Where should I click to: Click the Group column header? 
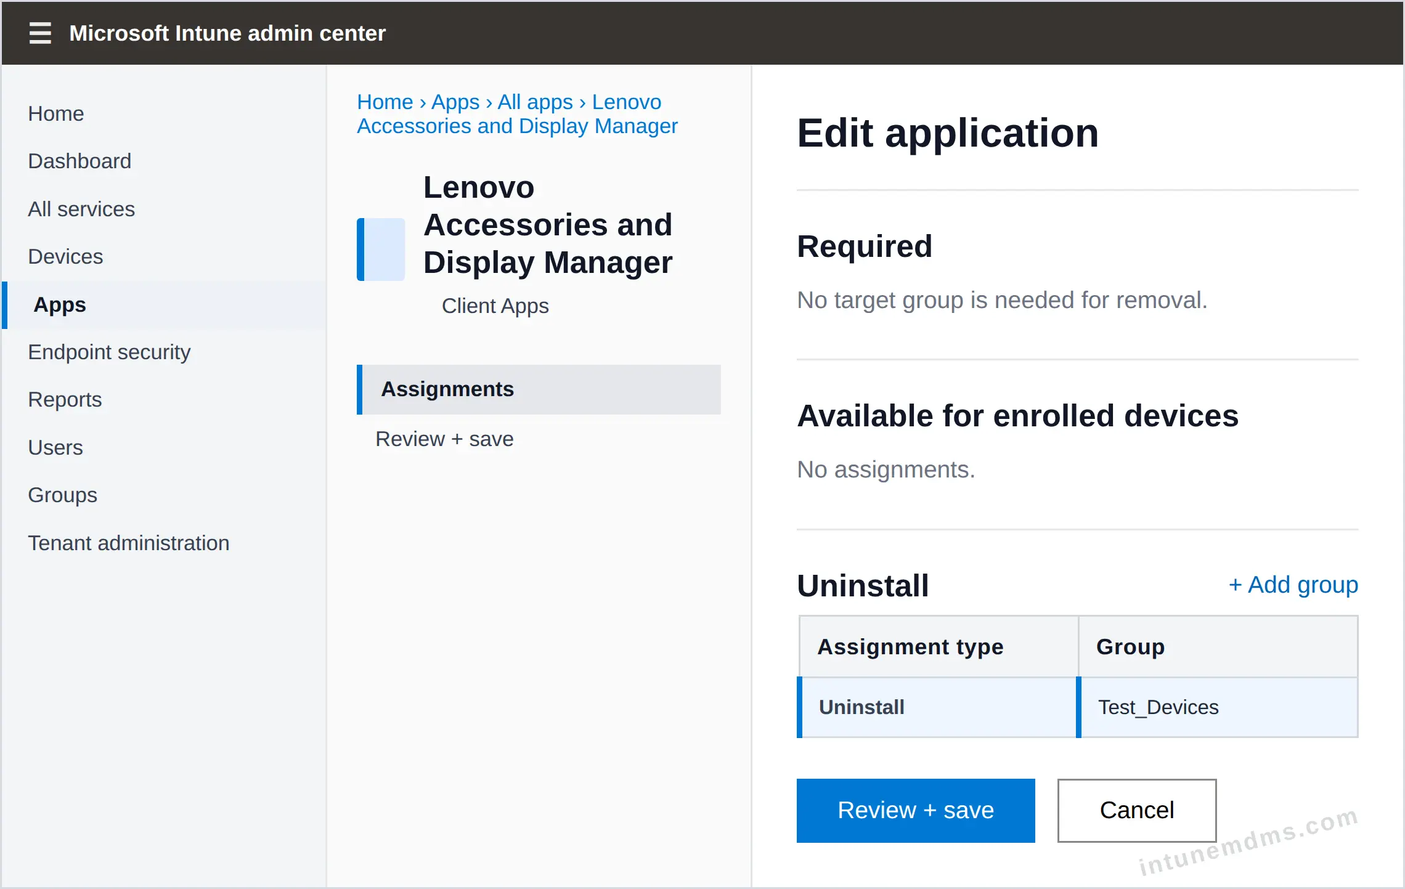1218,647
